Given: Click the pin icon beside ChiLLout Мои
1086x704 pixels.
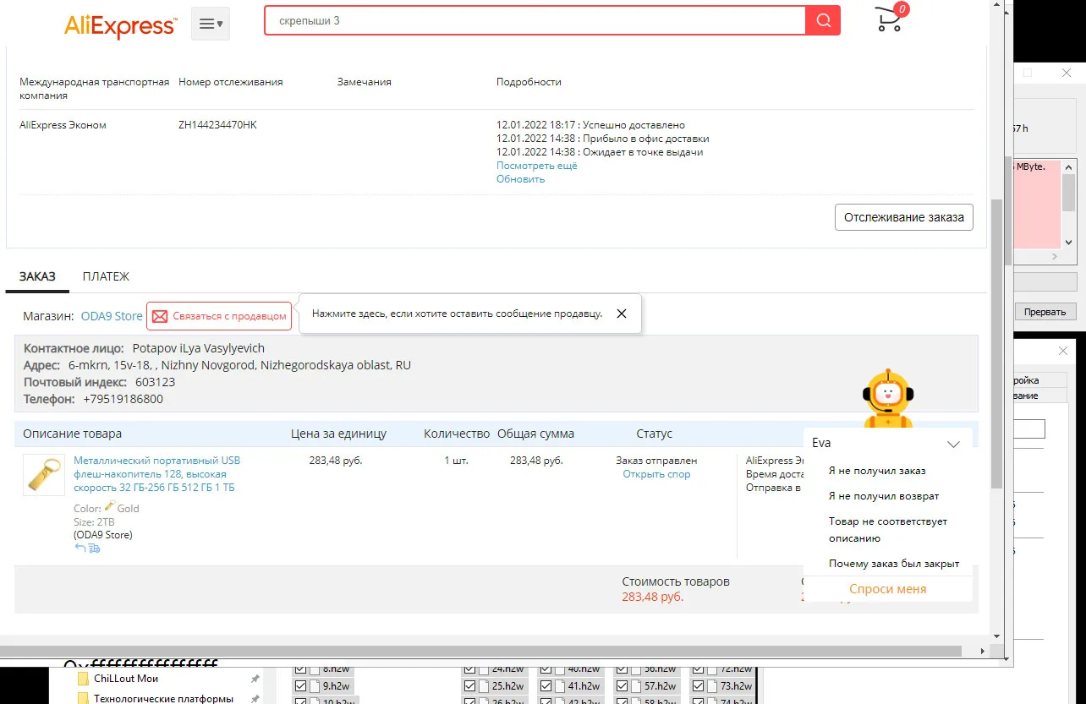Looking at the screenshot, I should [255, 679].
